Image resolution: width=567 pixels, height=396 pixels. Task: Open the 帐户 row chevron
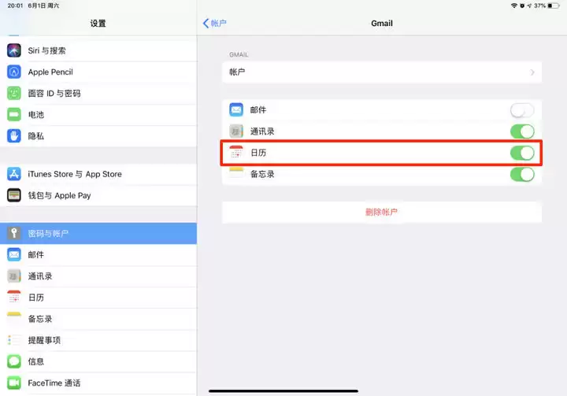point(532,72)
